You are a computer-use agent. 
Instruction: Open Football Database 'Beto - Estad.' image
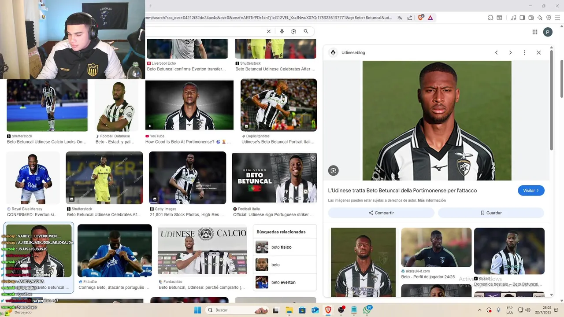117,106
